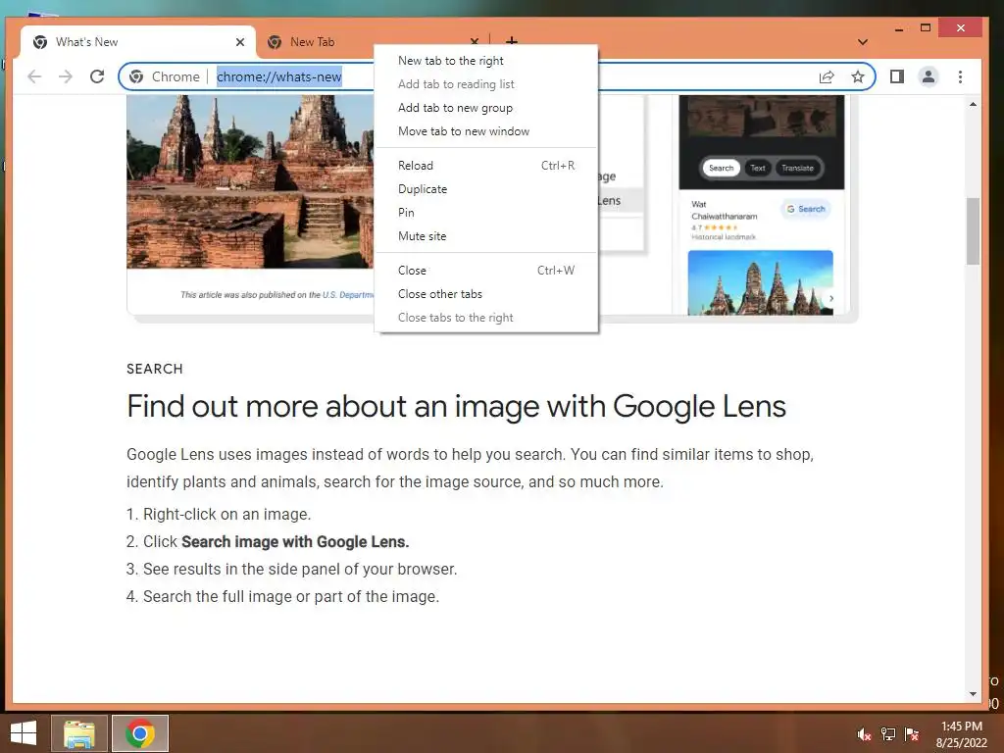This screenshot has width=1004, height=753.
Task: Choose Move tab to new window
Action: [486, 131]
